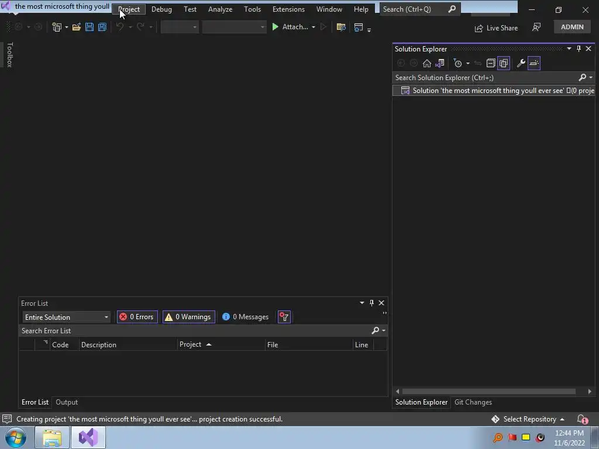Click the ADMIN button
599x449 pixels.
pyautogui.click(x=572, y=27)
